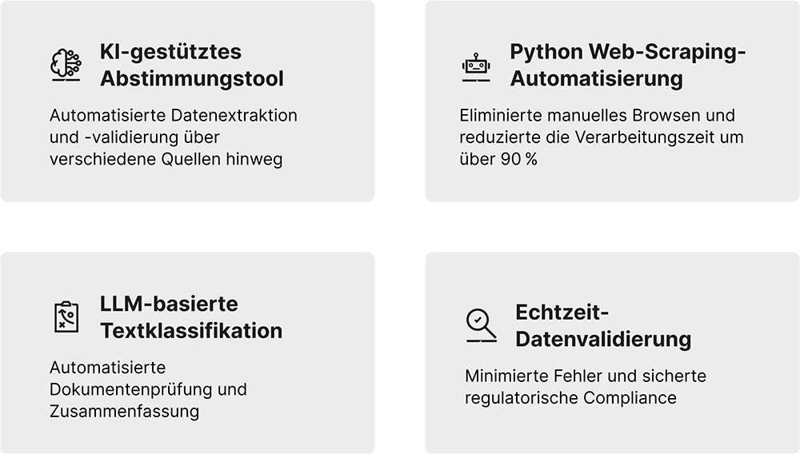Click the robot head icon
Image resolution: width=800 pixels, height=454 pixels.
click(x=476, y=67)
